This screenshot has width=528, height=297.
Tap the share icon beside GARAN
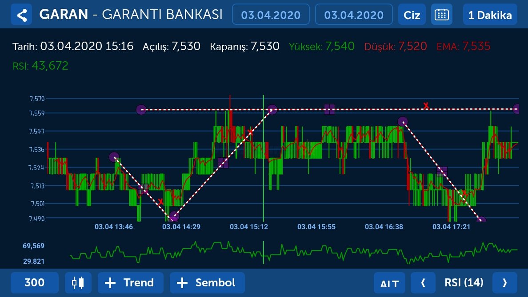pos(21,15)
